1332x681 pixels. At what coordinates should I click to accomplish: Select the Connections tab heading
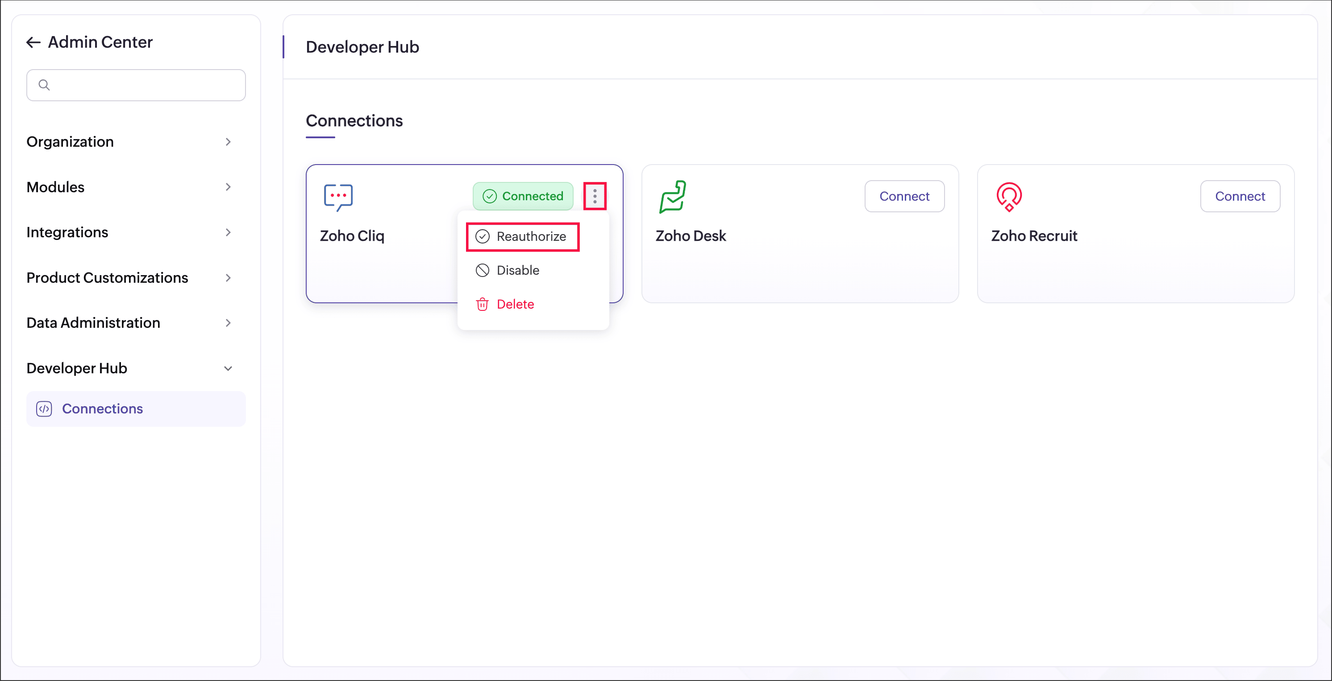[x=354, y=121]
